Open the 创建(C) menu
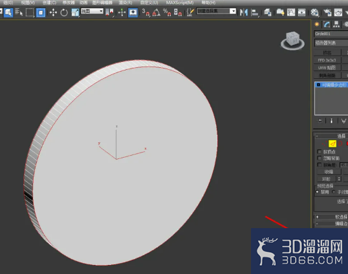The image size is (348, 274). 49,3
